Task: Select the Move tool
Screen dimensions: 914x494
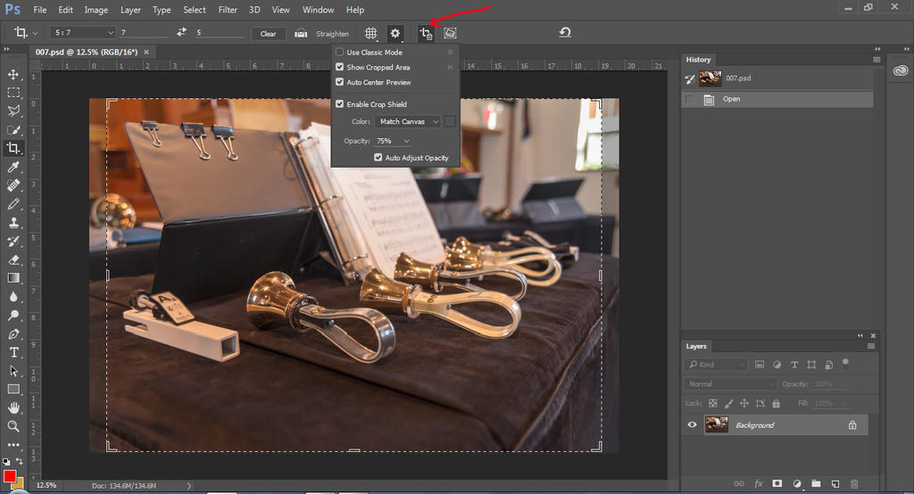Action: (x=13, y=74)
